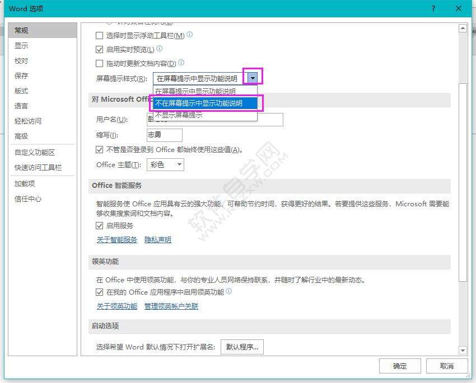Click the 取消 button
This screenshot has height=383, width=476.
(x=447, y=366)
